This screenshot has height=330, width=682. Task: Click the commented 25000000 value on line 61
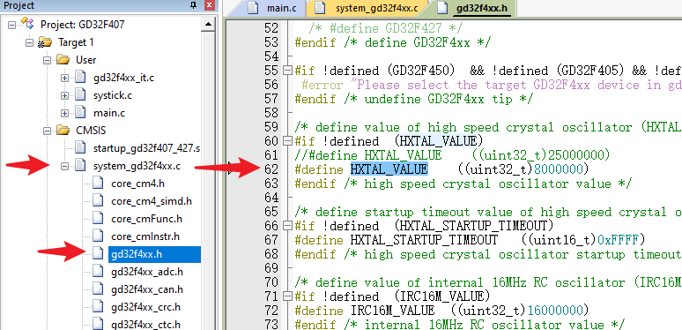click(575, 155)
